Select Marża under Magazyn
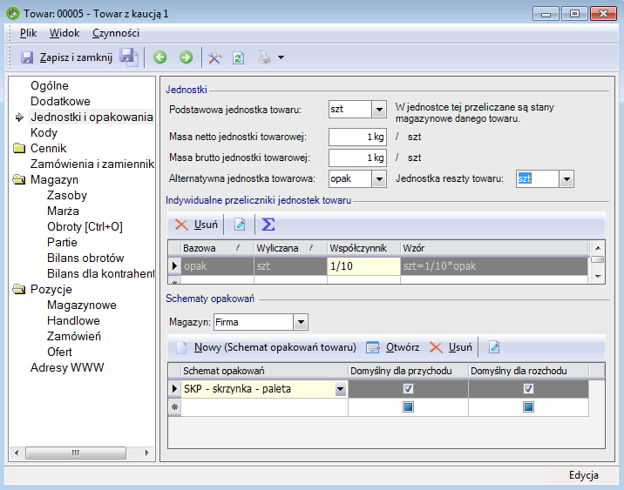Viewport: 624px width, 490px height. (63, 211)
